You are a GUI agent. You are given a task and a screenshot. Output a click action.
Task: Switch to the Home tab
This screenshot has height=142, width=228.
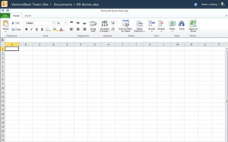click(x=16, y=16)
